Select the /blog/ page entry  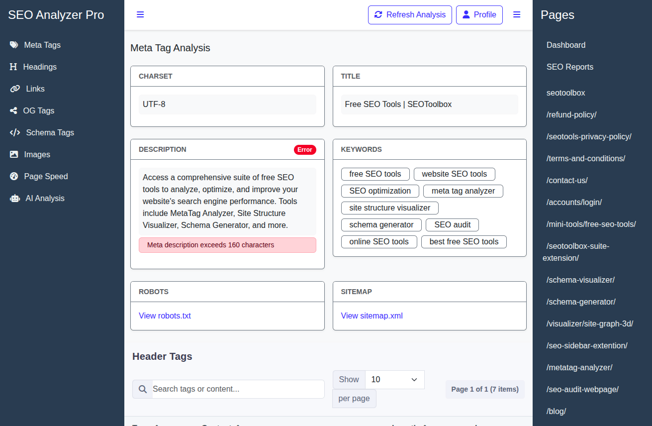click(x=556, y=411)
